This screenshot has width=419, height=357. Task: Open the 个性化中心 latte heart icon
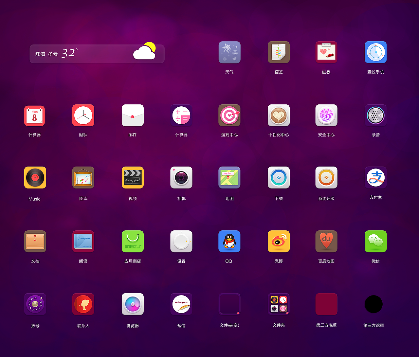(x=279, y=116)
